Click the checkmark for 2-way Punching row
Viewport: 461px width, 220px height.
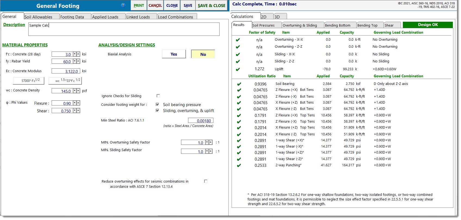(x=239, y=165)
